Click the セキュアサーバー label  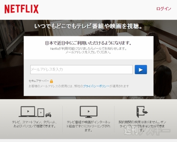(x=39, y=81)
